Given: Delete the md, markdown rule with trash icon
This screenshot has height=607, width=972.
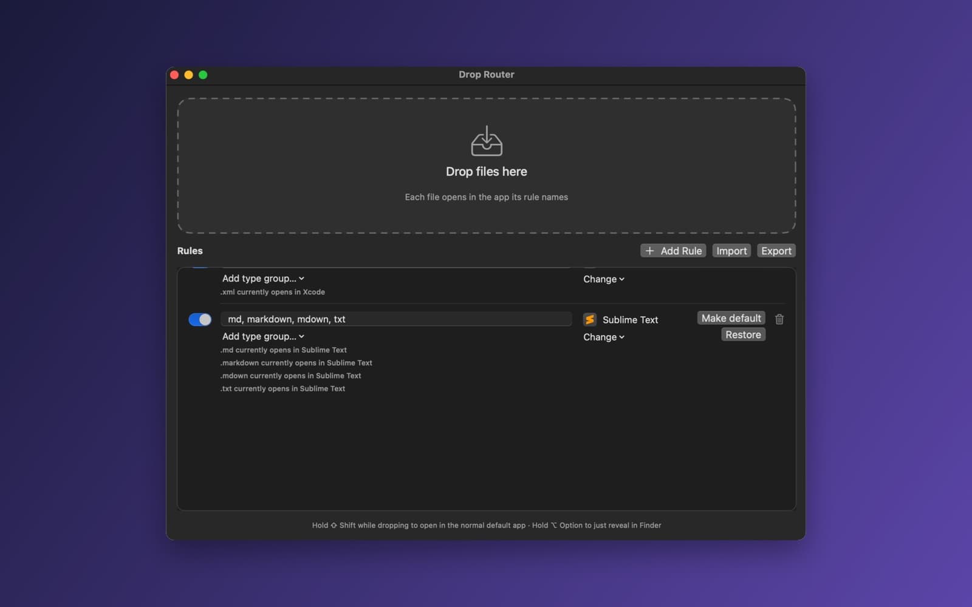Looking at the screenshot, I should click(779, 319).
